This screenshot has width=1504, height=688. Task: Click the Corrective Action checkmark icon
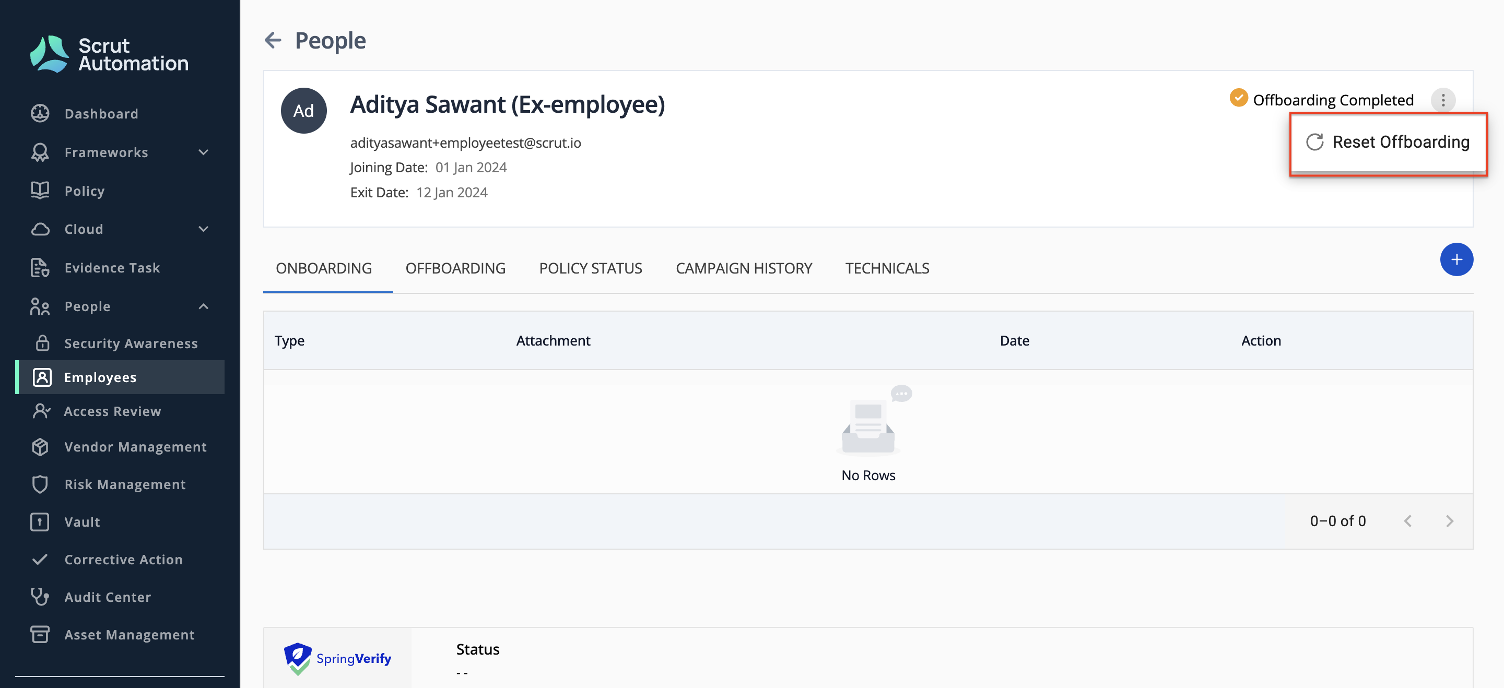click(x=40, y=559)
